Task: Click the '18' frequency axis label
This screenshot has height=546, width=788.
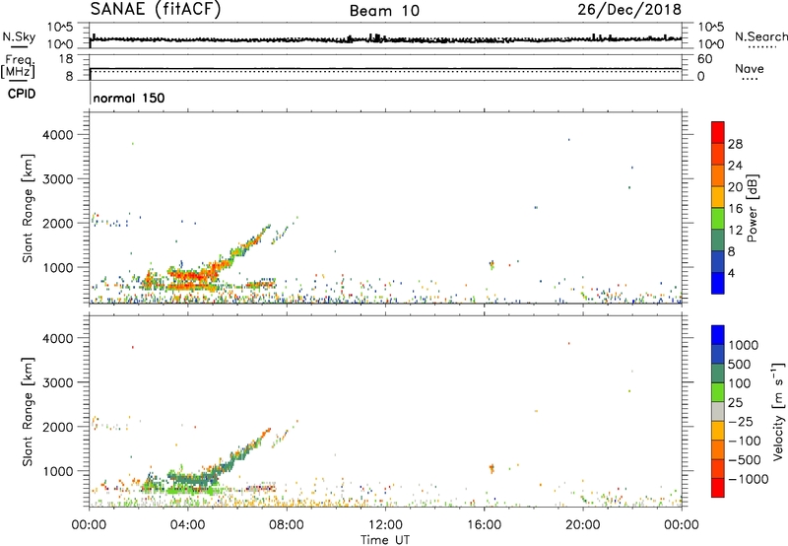Action: [66, 59]
